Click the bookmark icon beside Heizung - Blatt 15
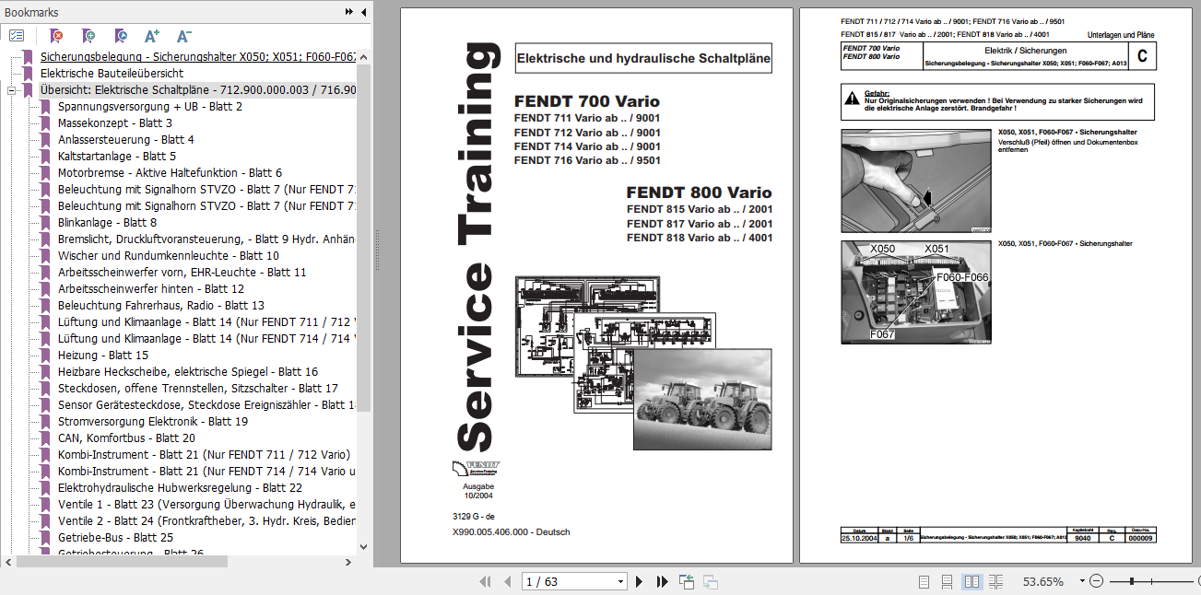This screenshot has height=595, width=1201. (x=46, y=356)
